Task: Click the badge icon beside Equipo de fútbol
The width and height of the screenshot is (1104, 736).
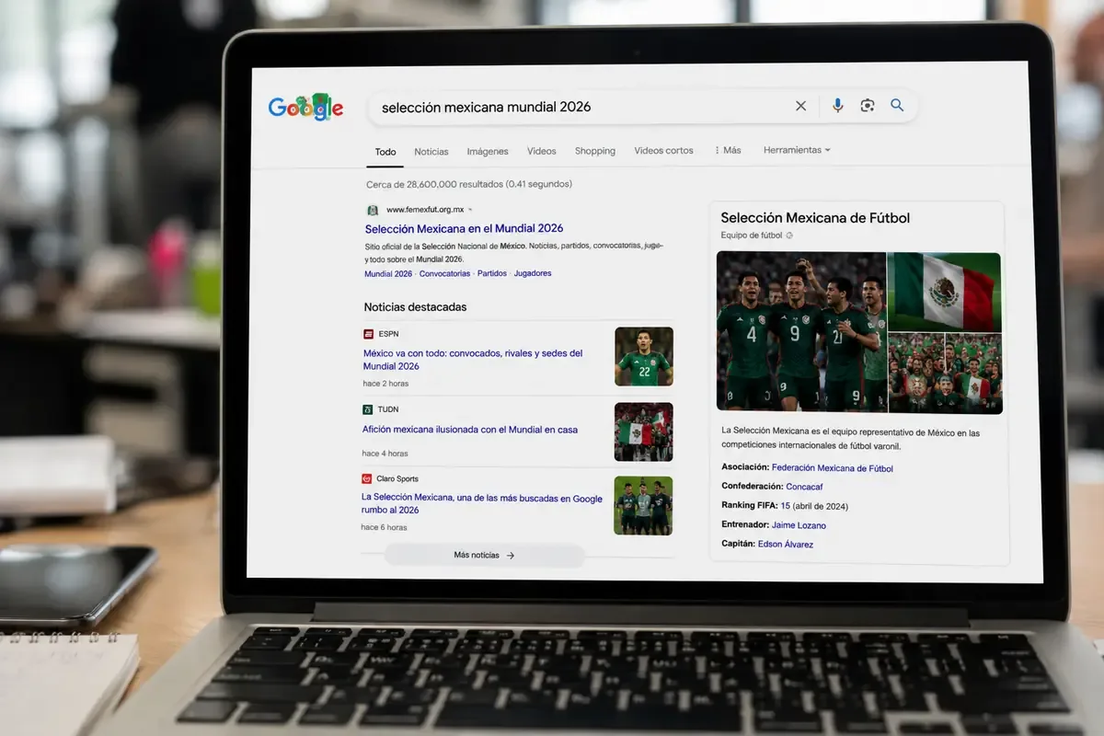Action: tap(789, 236)
